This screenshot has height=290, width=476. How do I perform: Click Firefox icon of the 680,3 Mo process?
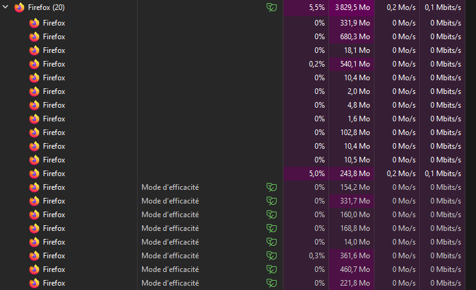pyautogui.click(x=34, y=37)
